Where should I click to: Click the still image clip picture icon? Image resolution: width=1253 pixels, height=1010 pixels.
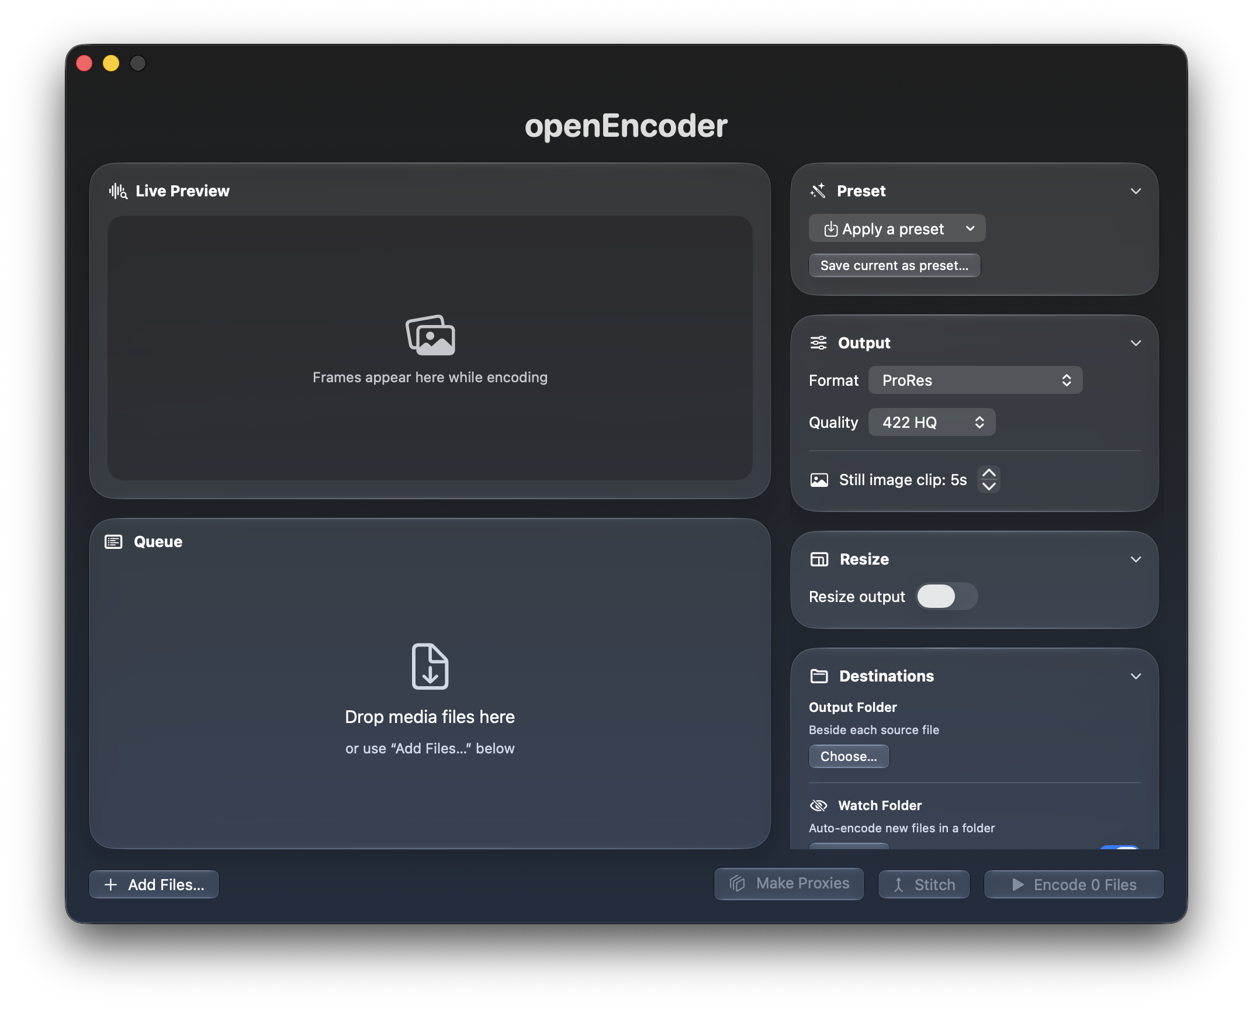click(x=819, y=480)
